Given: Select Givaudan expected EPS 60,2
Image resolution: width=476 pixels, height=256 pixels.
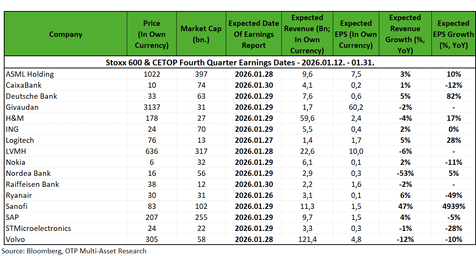Looking at the screenshot, I should tap(356, 107).
